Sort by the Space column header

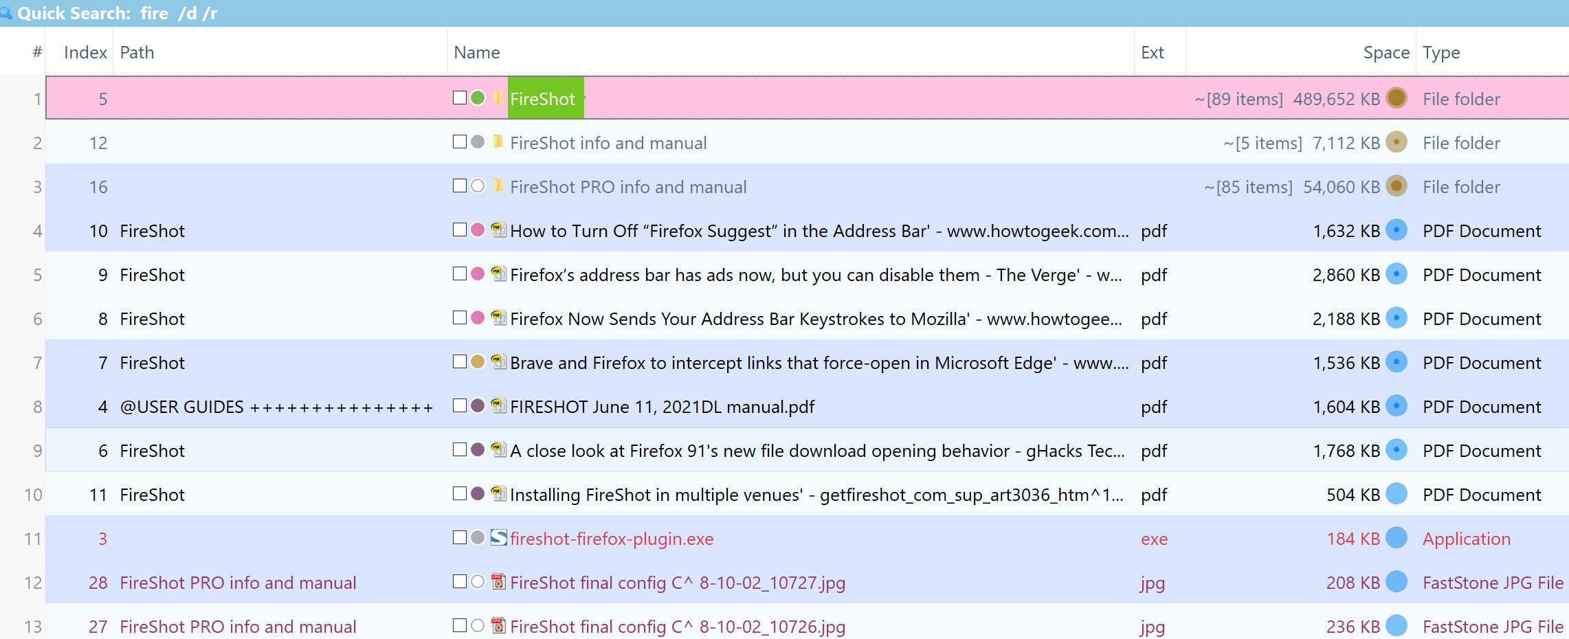click(1386, 52)
